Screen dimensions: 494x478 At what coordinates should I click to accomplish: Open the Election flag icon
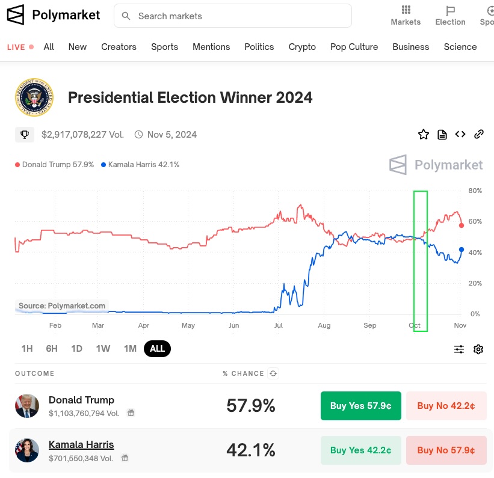tap(450, 10)
